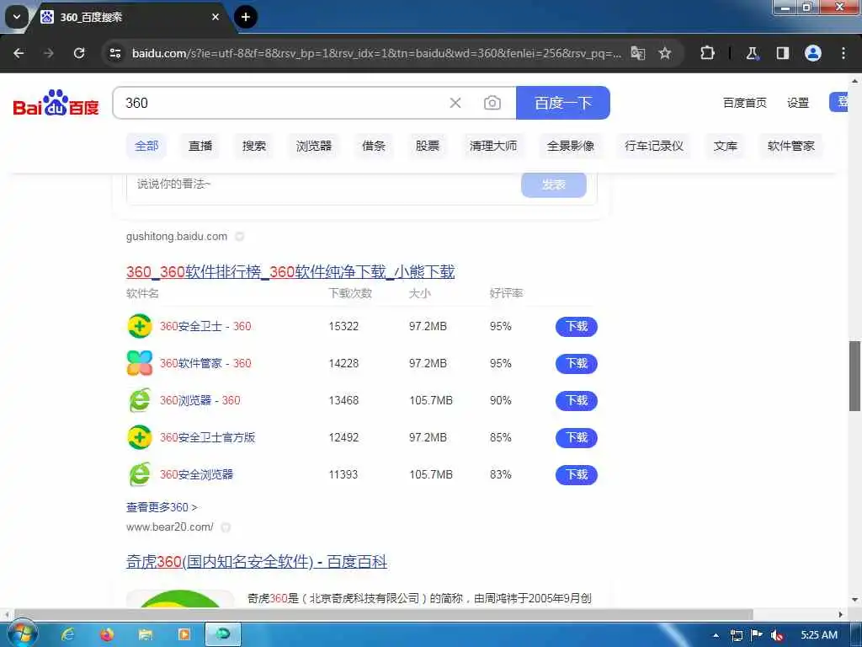
Task: Open the Chrome profile avatar
Action: coord(812,53)
